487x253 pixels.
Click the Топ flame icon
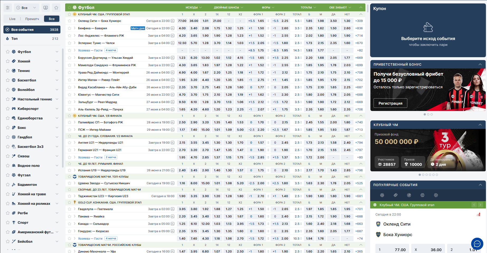7,38
